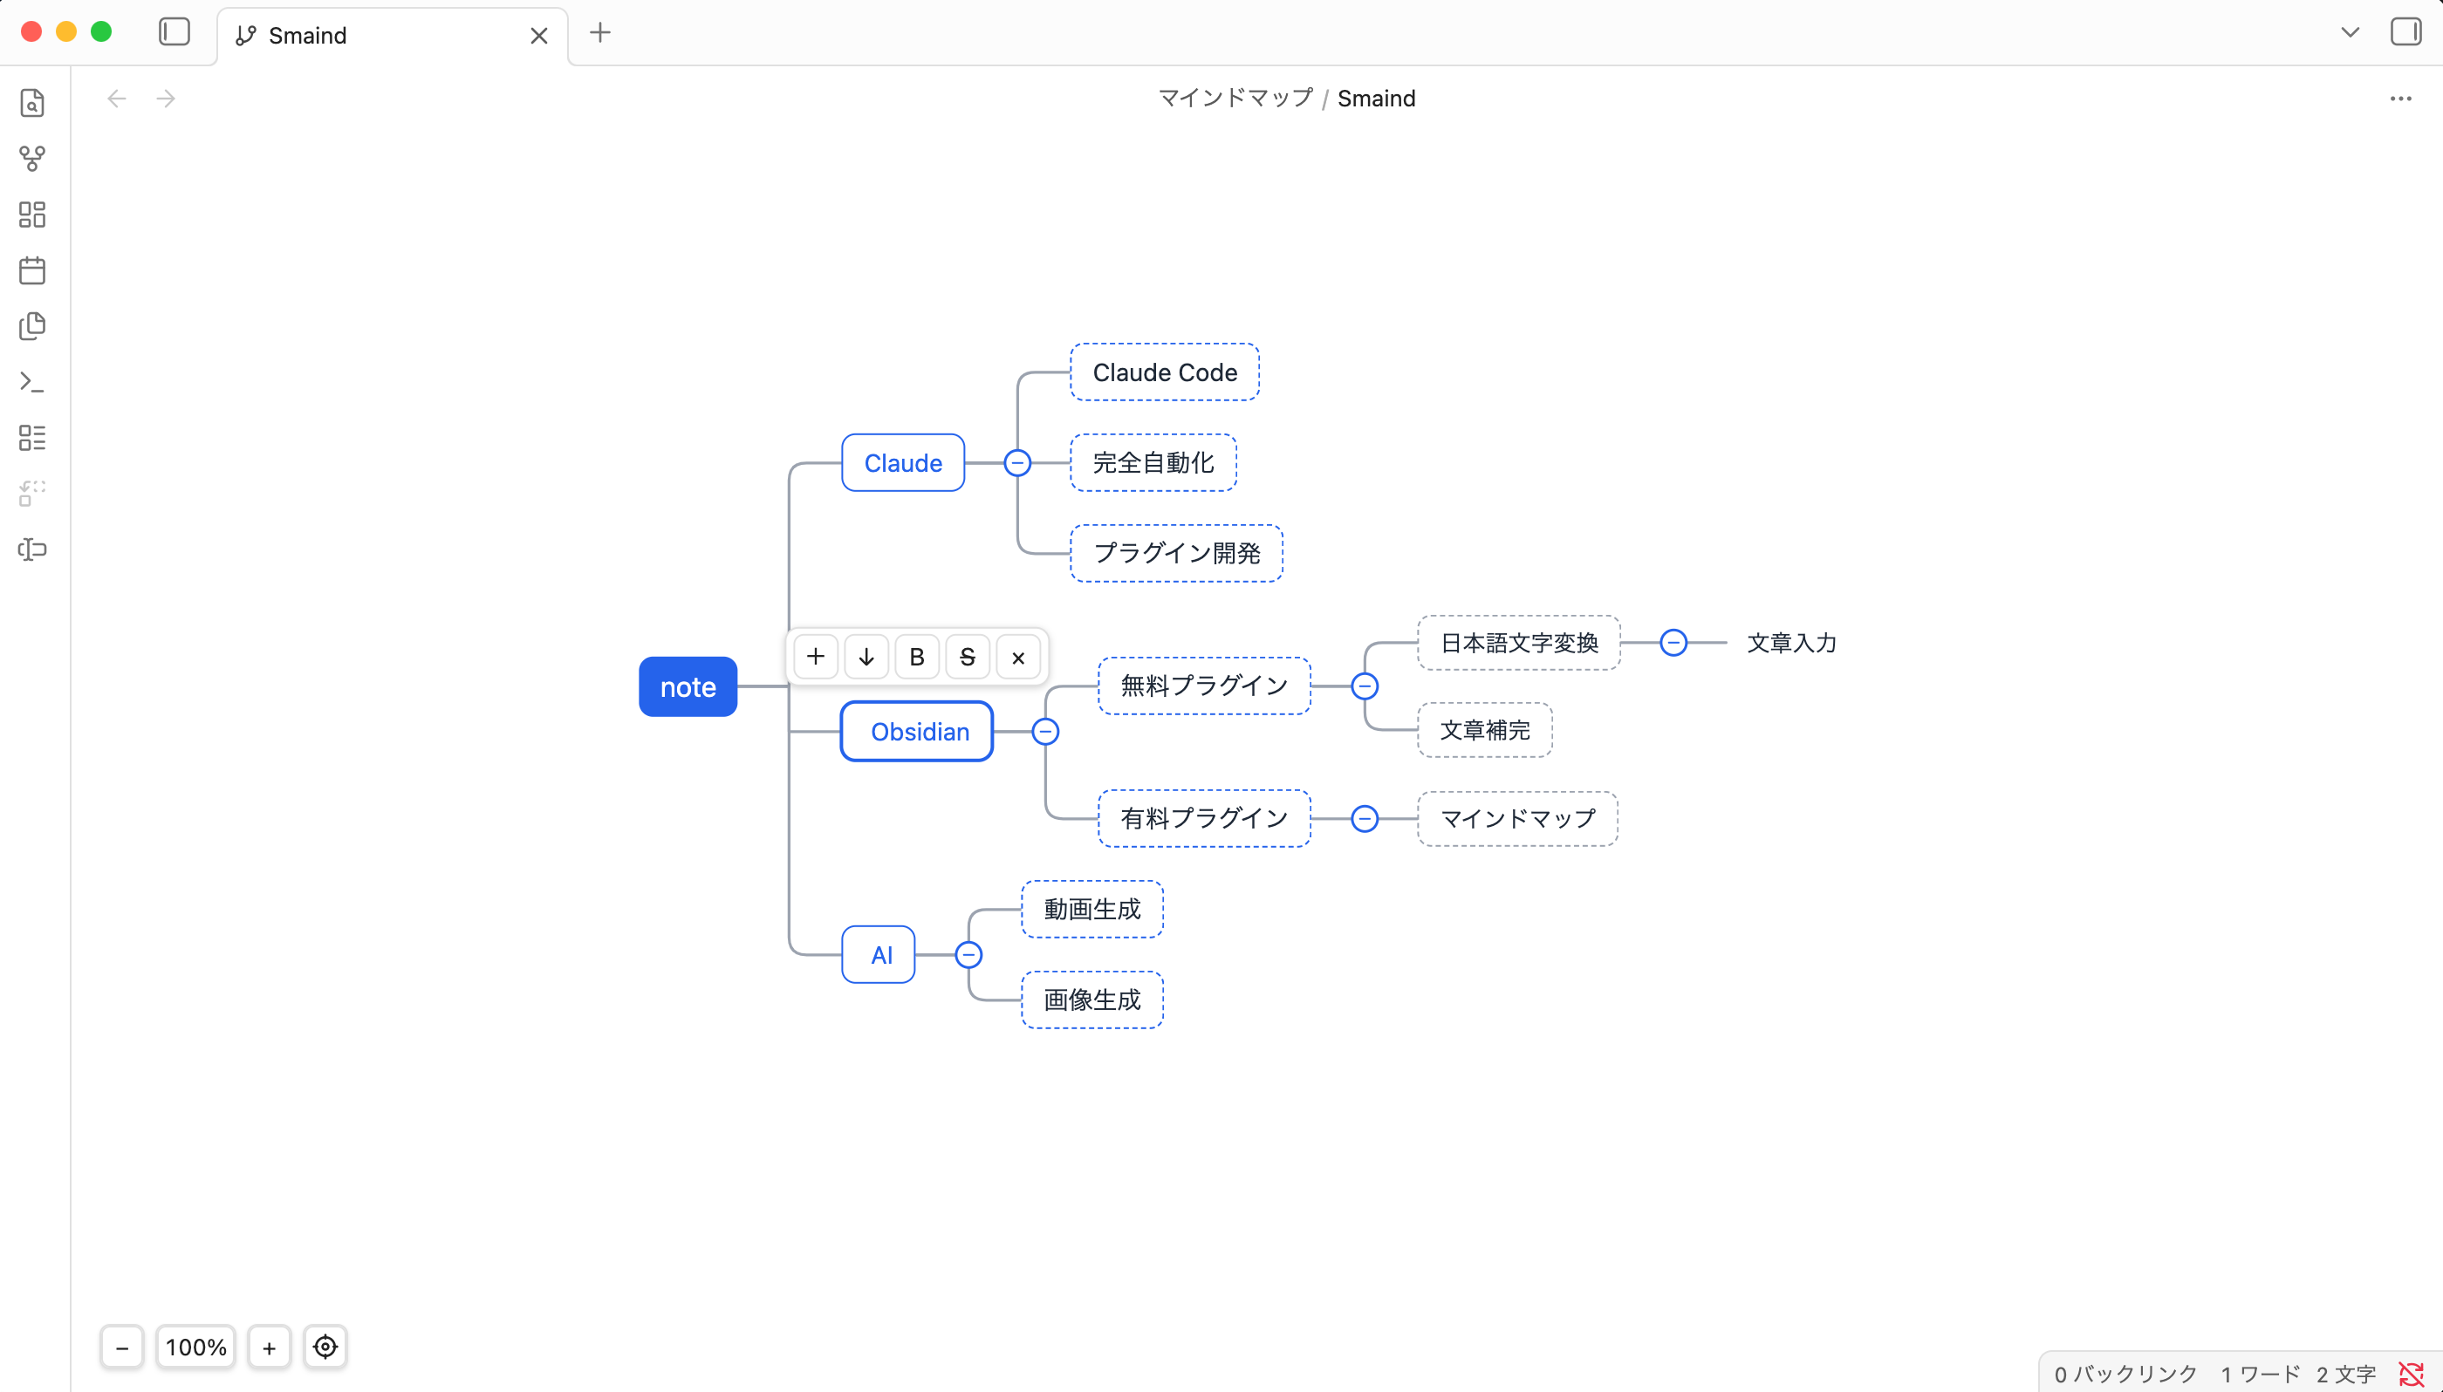The width and height of the screenshot is (2443, 1392).
Task: Zoom out with the minus button
Action: [x=122, y=1347]
